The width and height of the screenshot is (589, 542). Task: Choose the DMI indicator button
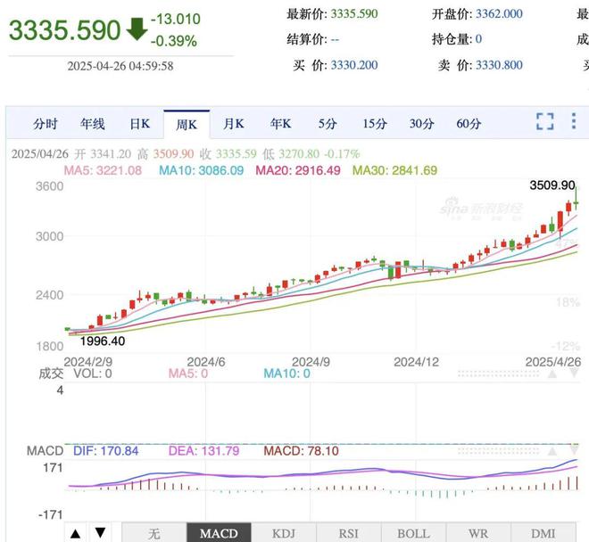tap(543, 533)
